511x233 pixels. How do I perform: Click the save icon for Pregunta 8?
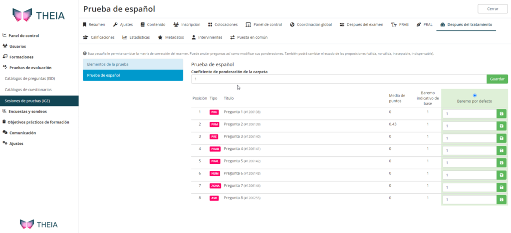pos(502,199)
